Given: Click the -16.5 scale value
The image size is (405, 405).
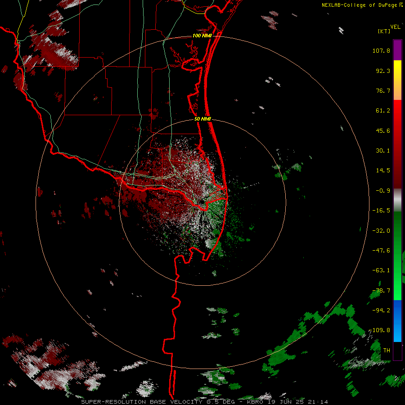Looking at the screenshot, I should [x=381, y=211].
